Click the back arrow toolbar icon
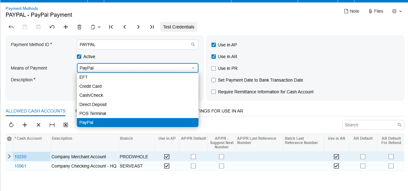The width and height of the screenshot is (408, 191). point(11,27)
